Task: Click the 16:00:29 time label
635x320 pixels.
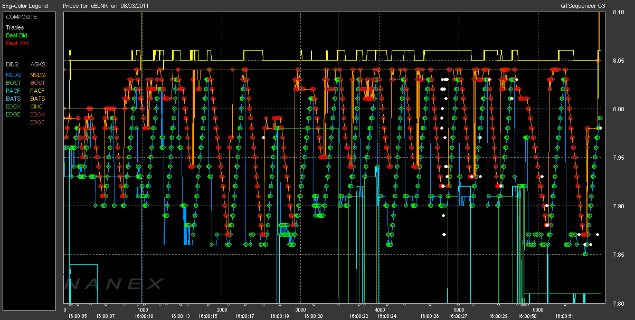Action: [498, 316]
